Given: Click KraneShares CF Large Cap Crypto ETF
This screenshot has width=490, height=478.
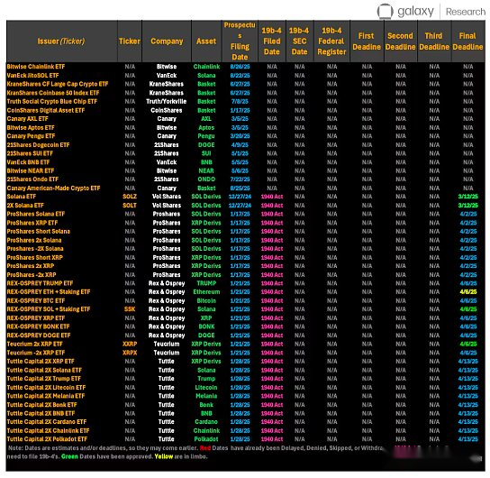Looking at the screenshot, I should [x=58, y=84].
